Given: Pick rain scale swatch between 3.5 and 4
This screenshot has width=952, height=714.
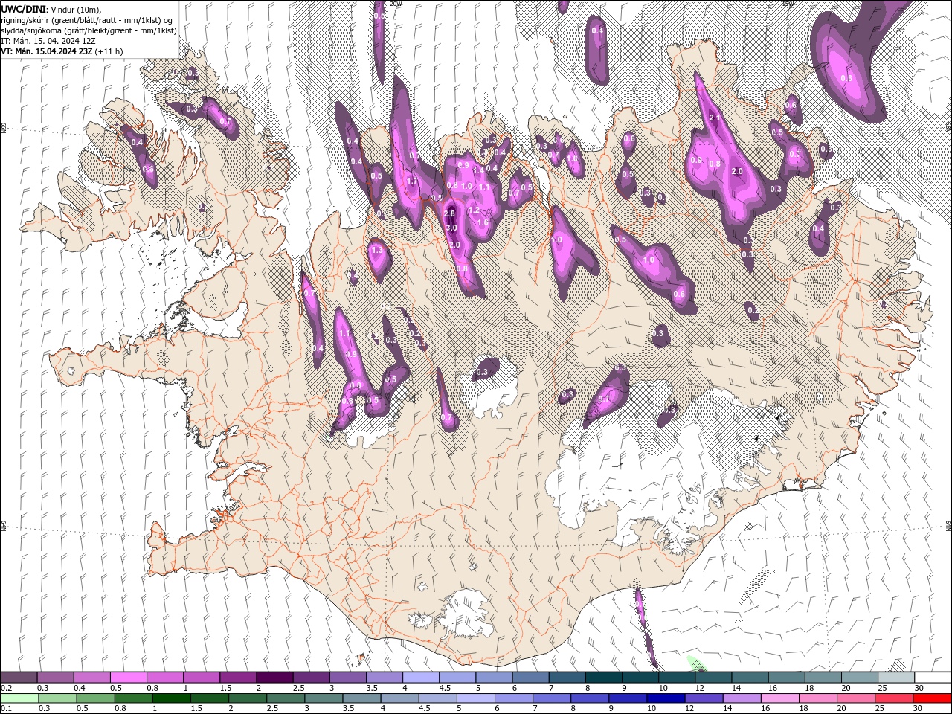Looking at the screenshot, I should coord(361,698).
